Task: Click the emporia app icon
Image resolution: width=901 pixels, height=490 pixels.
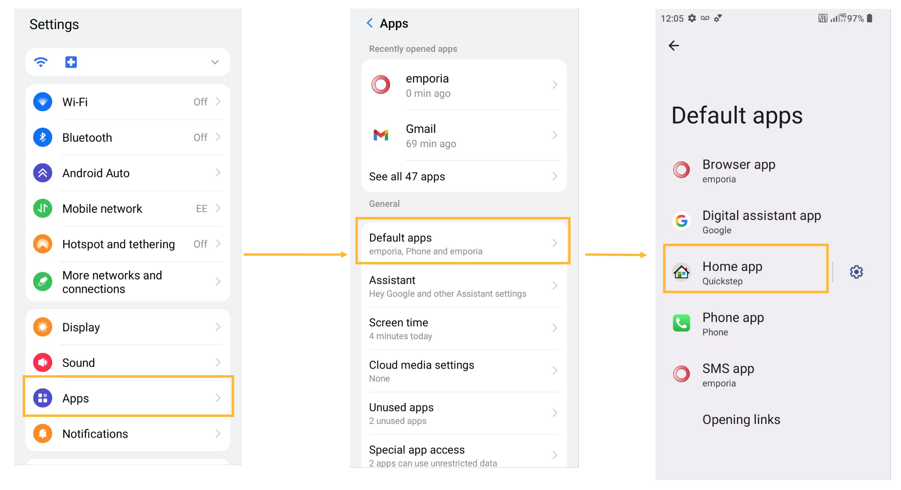Action: [x=380, y=85]
